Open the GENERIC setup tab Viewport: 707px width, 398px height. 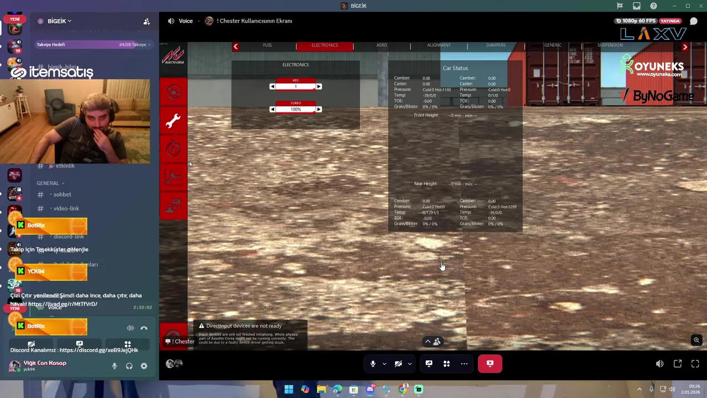pyautogui.click(x=553, y=45)
